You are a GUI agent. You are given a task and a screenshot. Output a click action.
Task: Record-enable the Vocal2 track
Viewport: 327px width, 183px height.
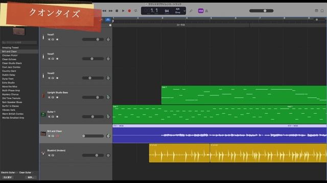click(x=57, y=78)
